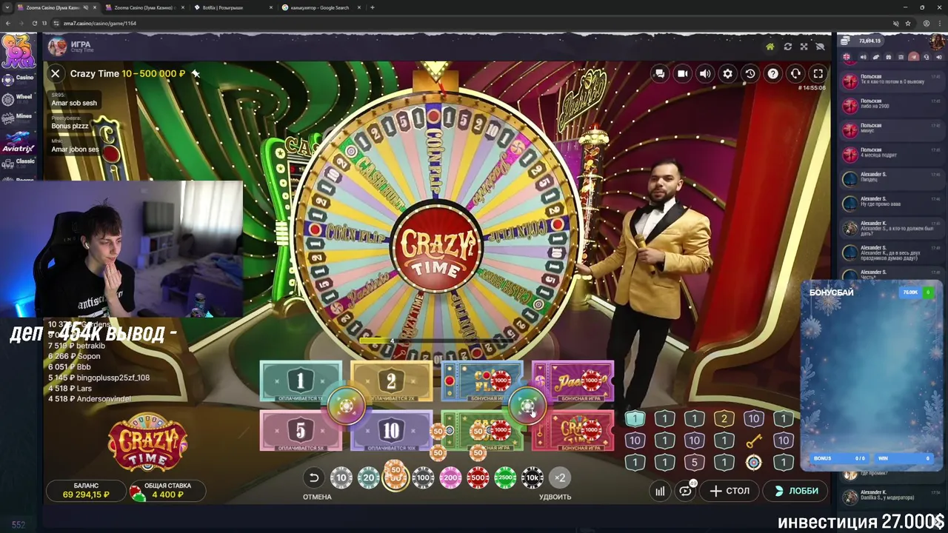
Task: Select the black 10k chip
Action: [533, 477]
